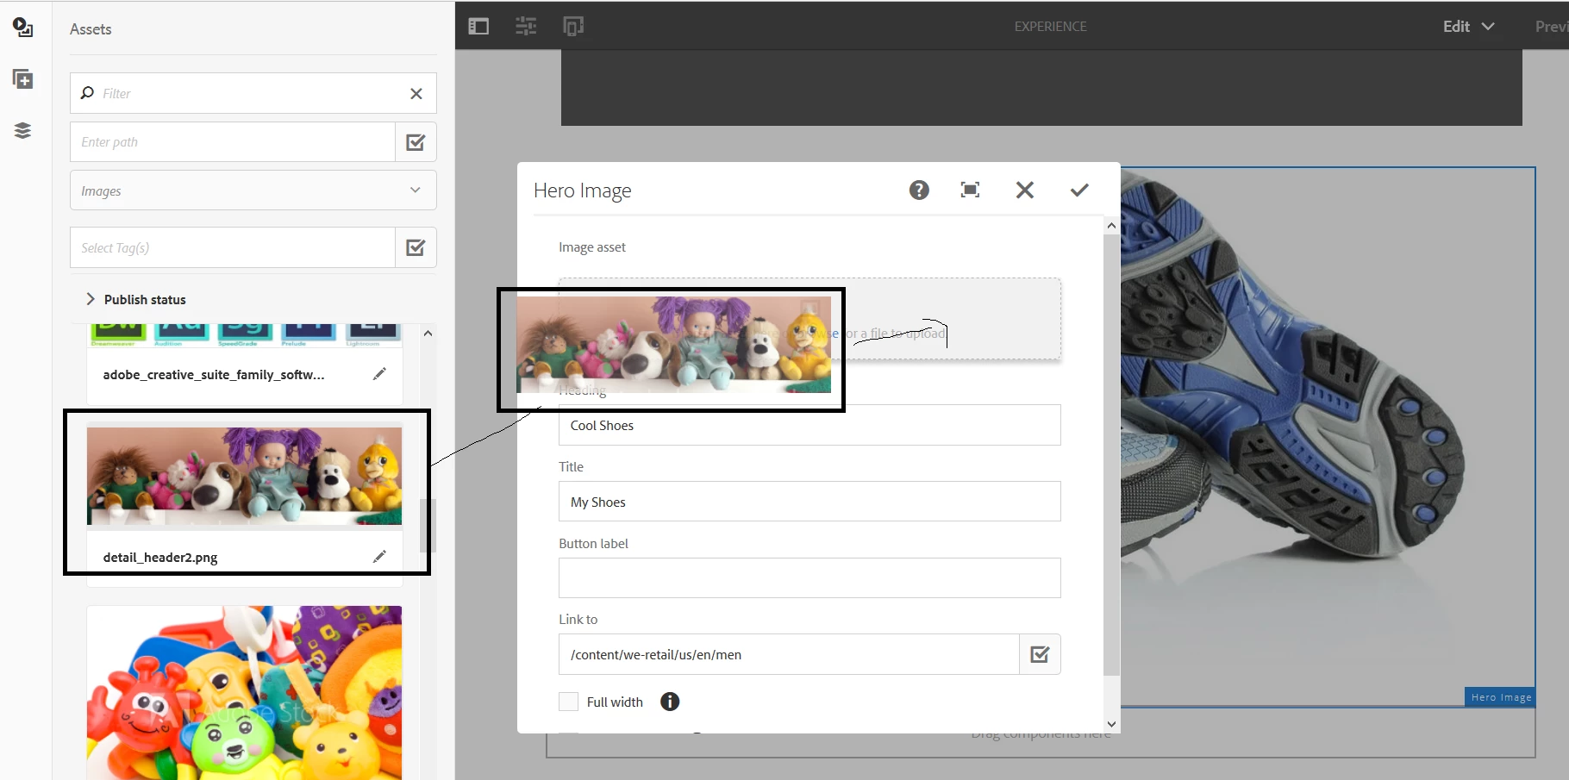Click the Heading field containing Cool Shoes

click(810, 426)
